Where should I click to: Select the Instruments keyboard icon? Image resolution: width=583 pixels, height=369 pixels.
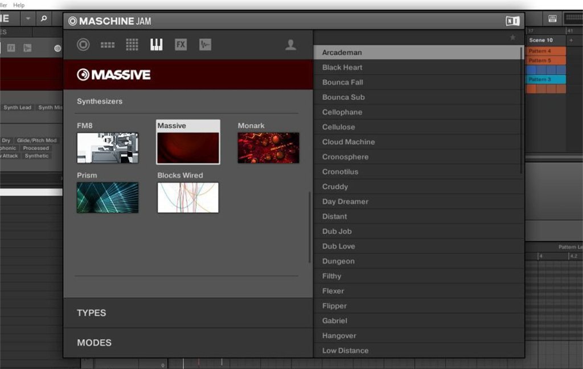(x=156, y=44)
